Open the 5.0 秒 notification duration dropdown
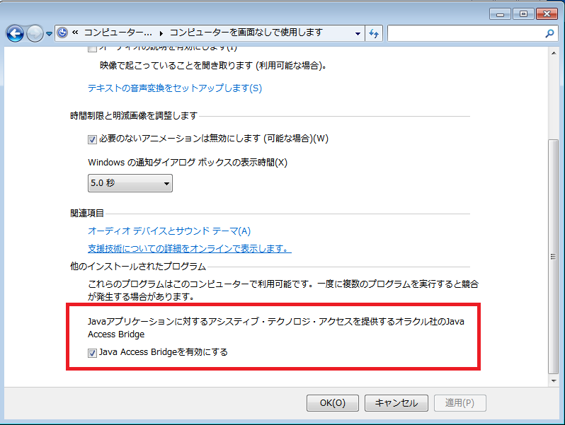This screenshot has width=565, height=425. (x=130, y=183)
